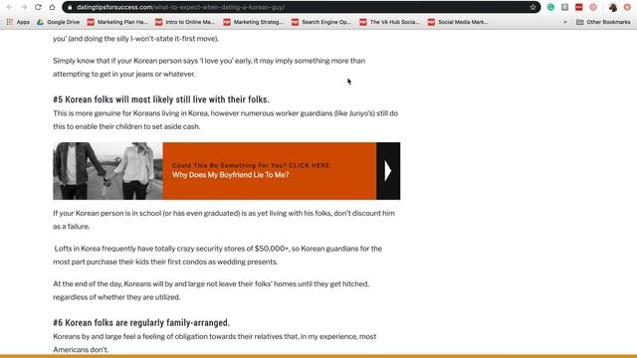Open the Marketing Plan bookmark
This screenshot has height=358, width=637.
tap(117, 22)
